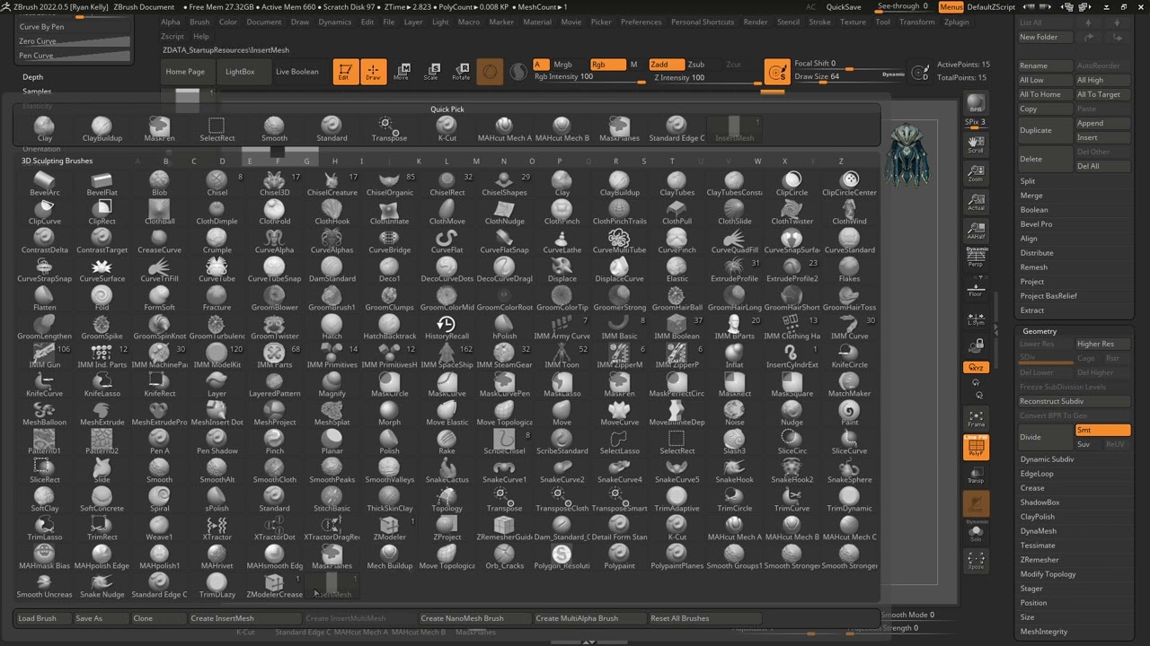Toggle the Rgb channel button

607,65
